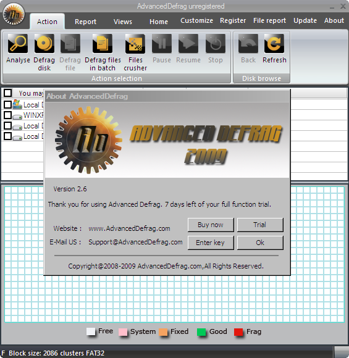The height and width of the screenshot is (358, 349).
Task: Click the Stop power icon
Action: pos(216,43)
